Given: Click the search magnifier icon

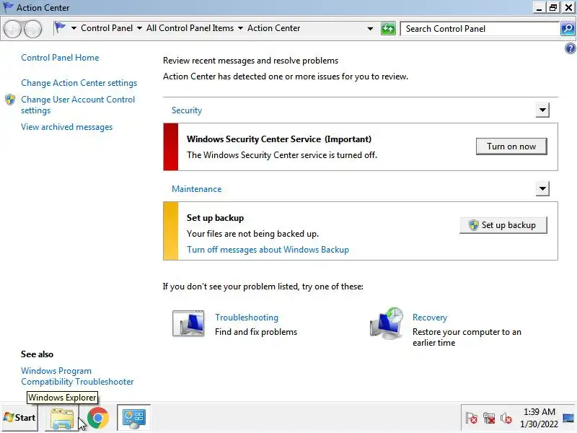Looking at the screenshot, I should coord(568,29).
